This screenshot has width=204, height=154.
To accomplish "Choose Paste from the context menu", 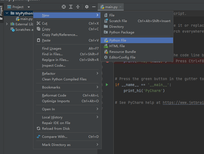I will [x=67, y=40].
